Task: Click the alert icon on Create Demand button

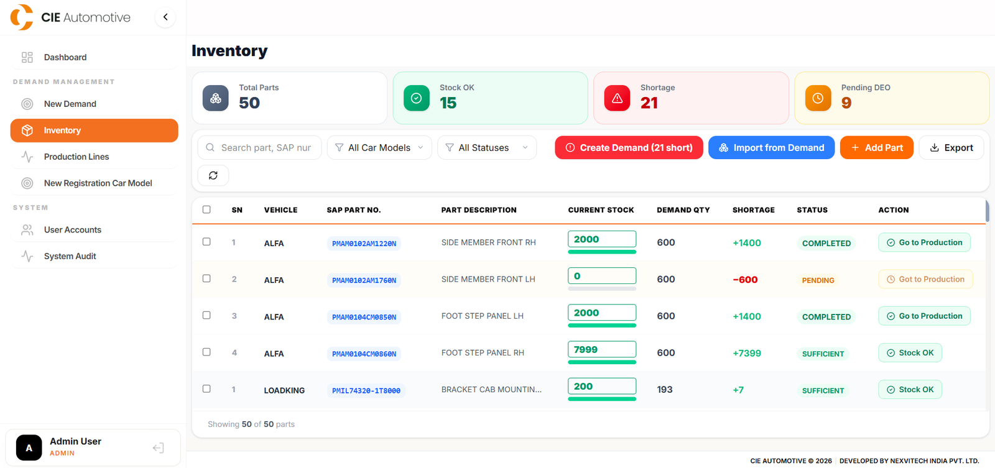Action: pyautogui.click(x=570, y=147)
